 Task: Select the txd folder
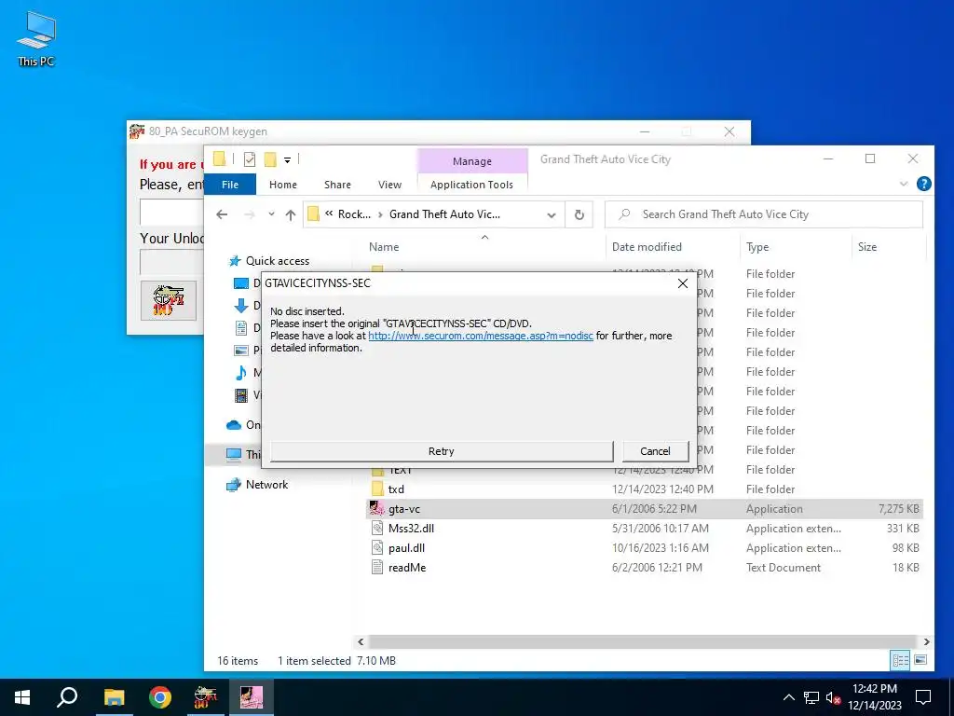[x=396, y=489]
